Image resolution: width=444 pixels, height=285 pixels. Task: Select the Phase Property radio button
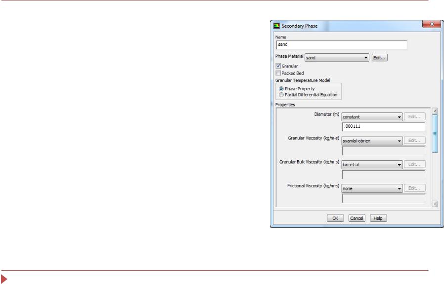pos(281,89)
